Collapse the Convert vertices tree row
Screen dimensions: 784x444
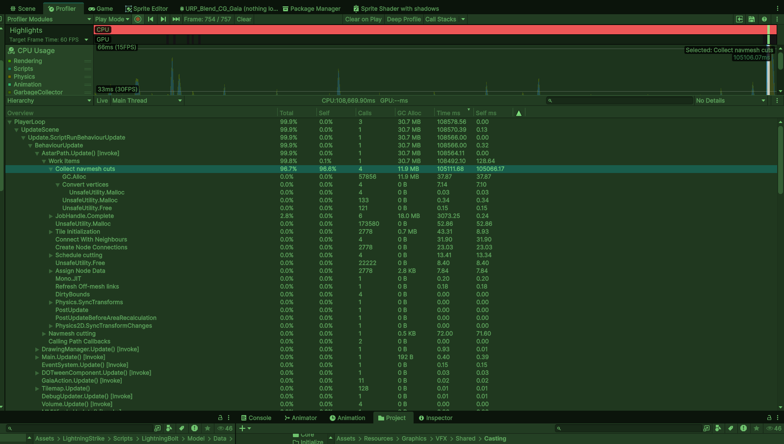click(x=57, y=185)
